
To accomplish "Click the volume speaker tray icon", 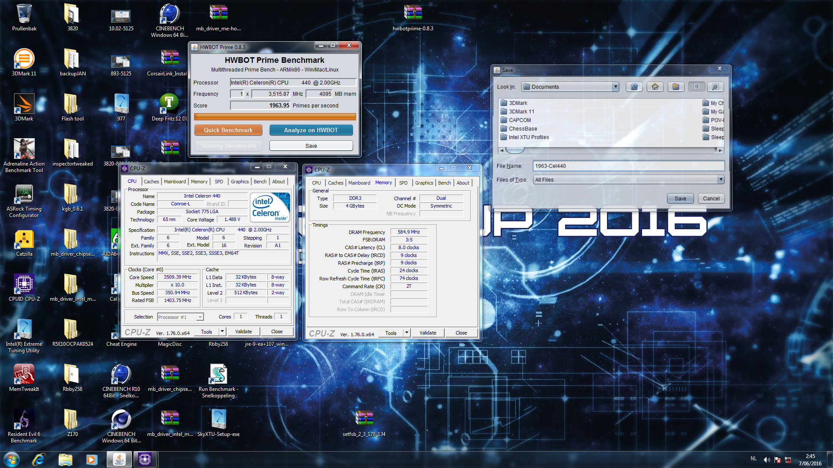I will [x=767, y=460].
